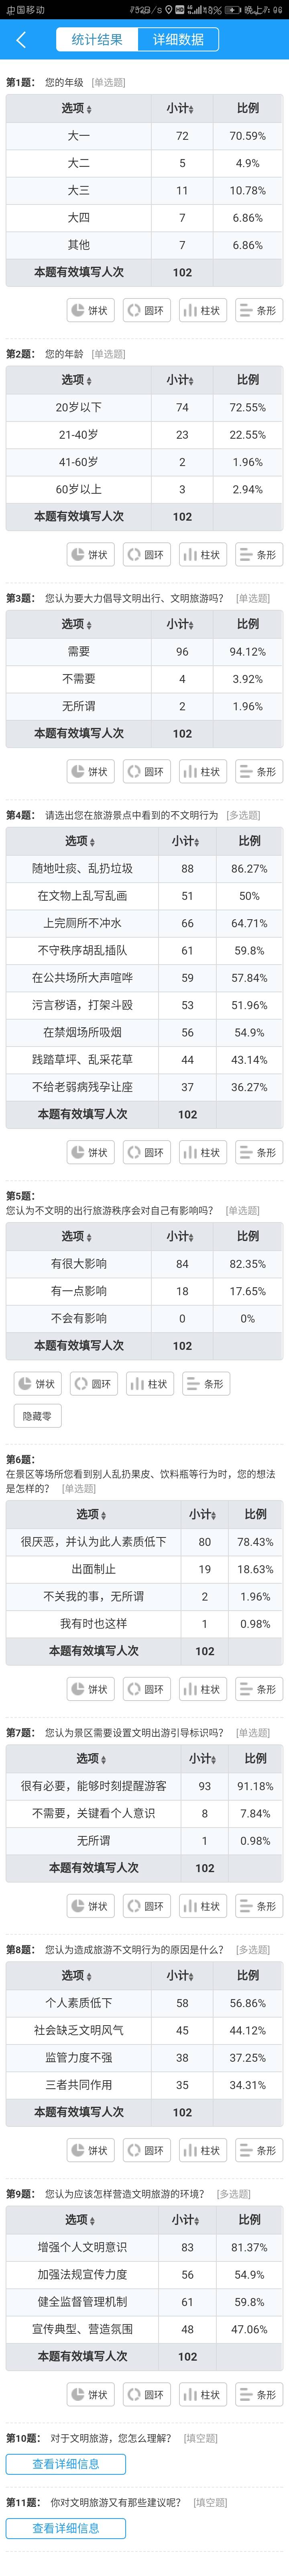The height and width of the screenshot is (2576, 289).
Task: Sort question 7 options column 选项
Action: pos(93,1758)
